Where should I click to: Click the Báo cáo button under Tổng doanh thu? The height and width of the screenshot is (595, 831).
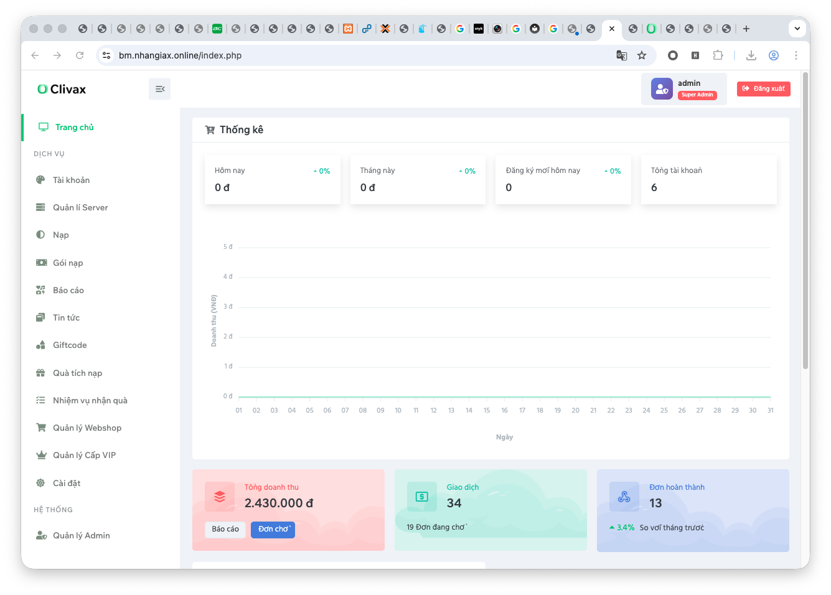(225, 529)
